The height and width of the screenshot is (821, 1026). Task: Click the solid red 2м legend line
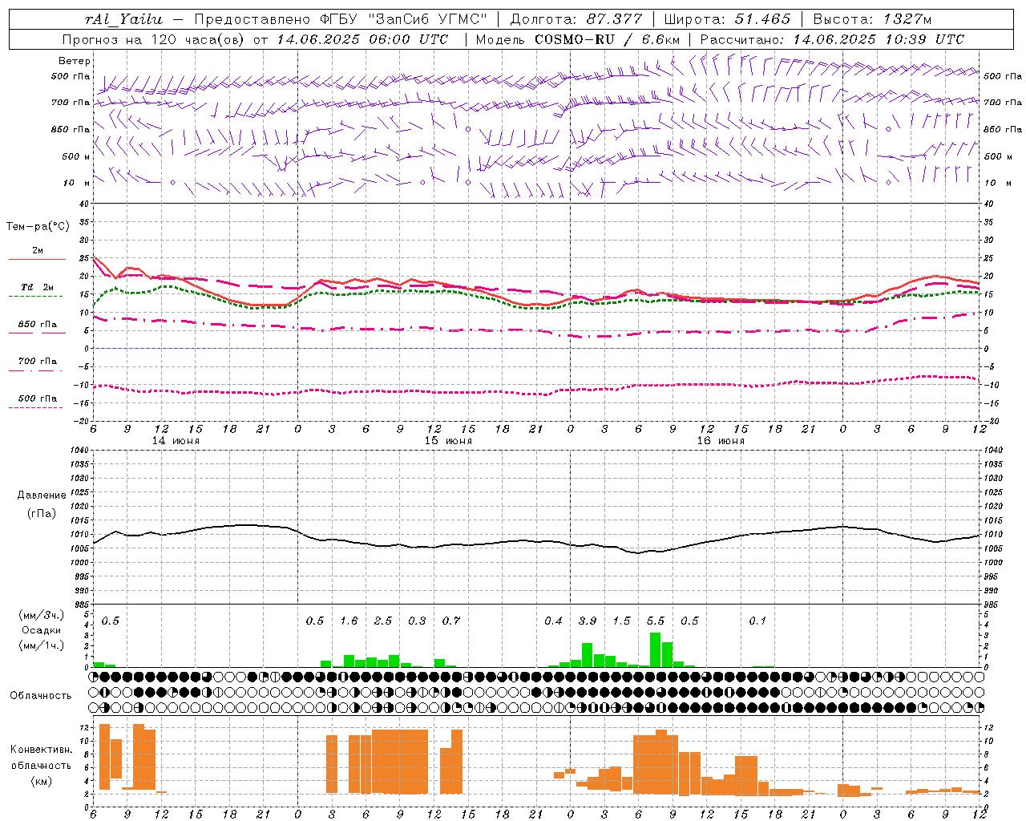[37, 260]
